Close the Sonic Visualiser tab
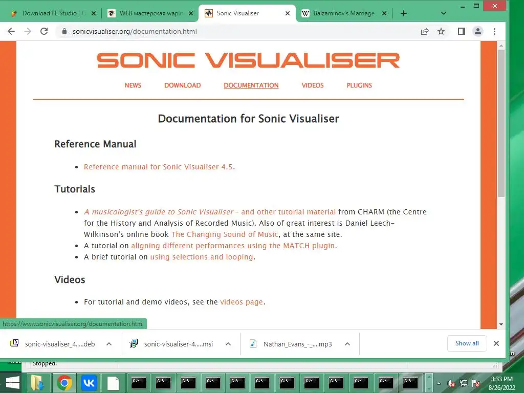Viewport: 524px width, 393px height. [288, 13]
